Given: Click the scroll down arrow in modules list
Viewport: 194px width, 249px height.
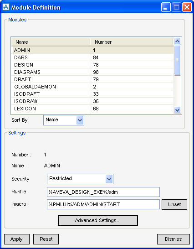Looking at the screenshot, I should coord(177,110).
